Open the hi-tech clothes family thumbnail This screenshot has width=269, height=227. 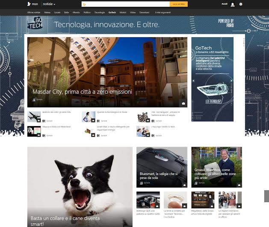143,131
